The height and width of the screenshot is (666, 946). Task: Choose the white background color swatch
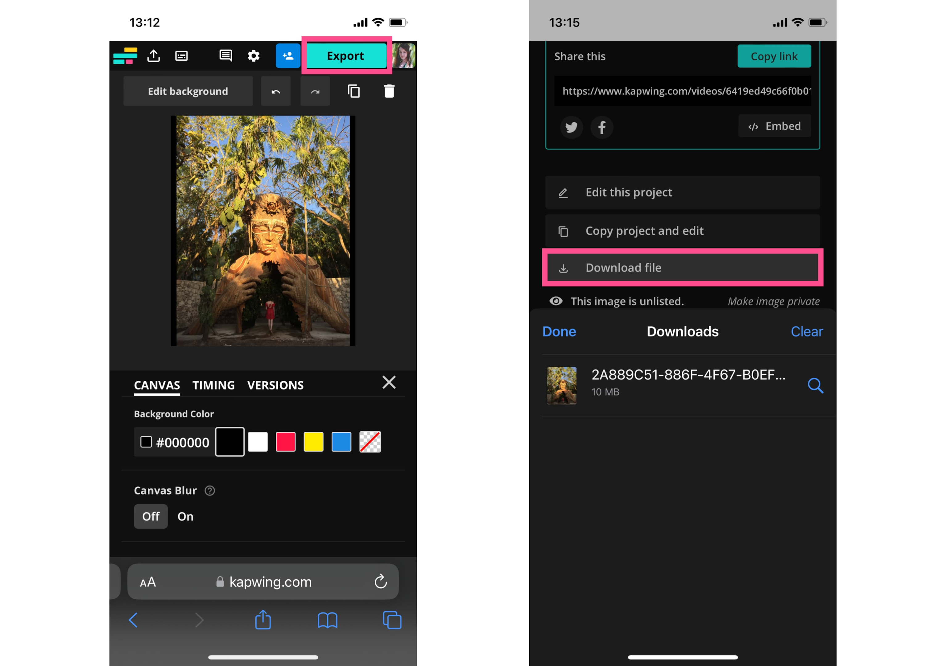click(x=258, y=442)
